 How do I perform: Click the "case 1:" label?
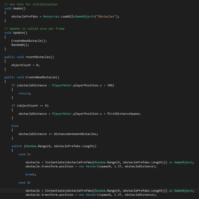[x=24, y=154]
